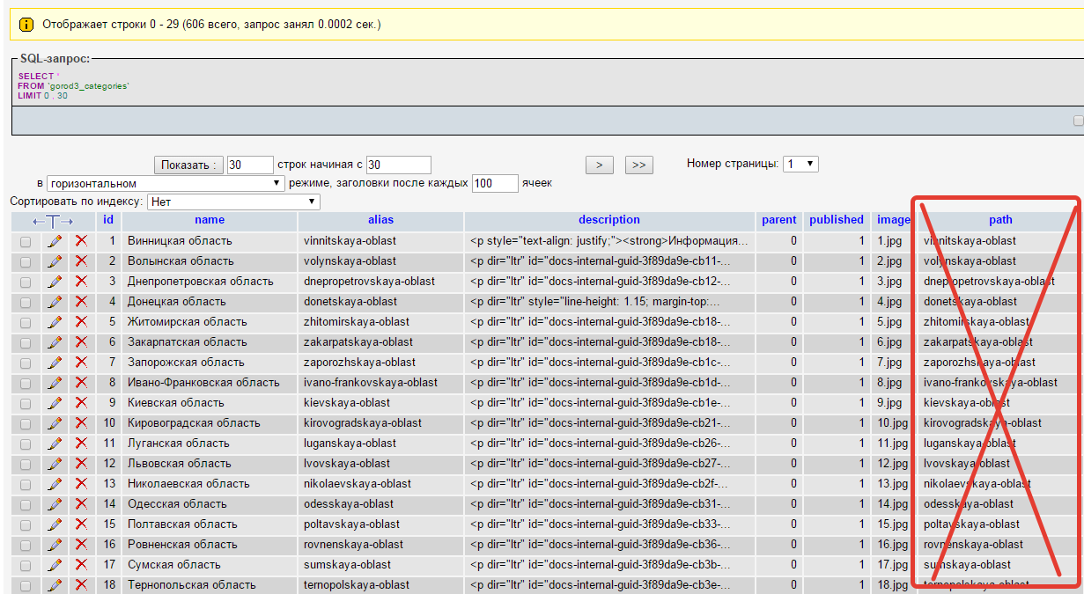Screen dimensions: 1084x594
Task: Click the delete X for Винницкая область row
Action: pyautogui.click(x=82, y=241)
